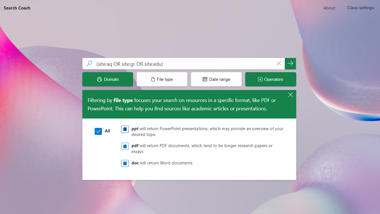Open Class settings
This screenshot has width=380, height=214.
click(x=360, y=8)
